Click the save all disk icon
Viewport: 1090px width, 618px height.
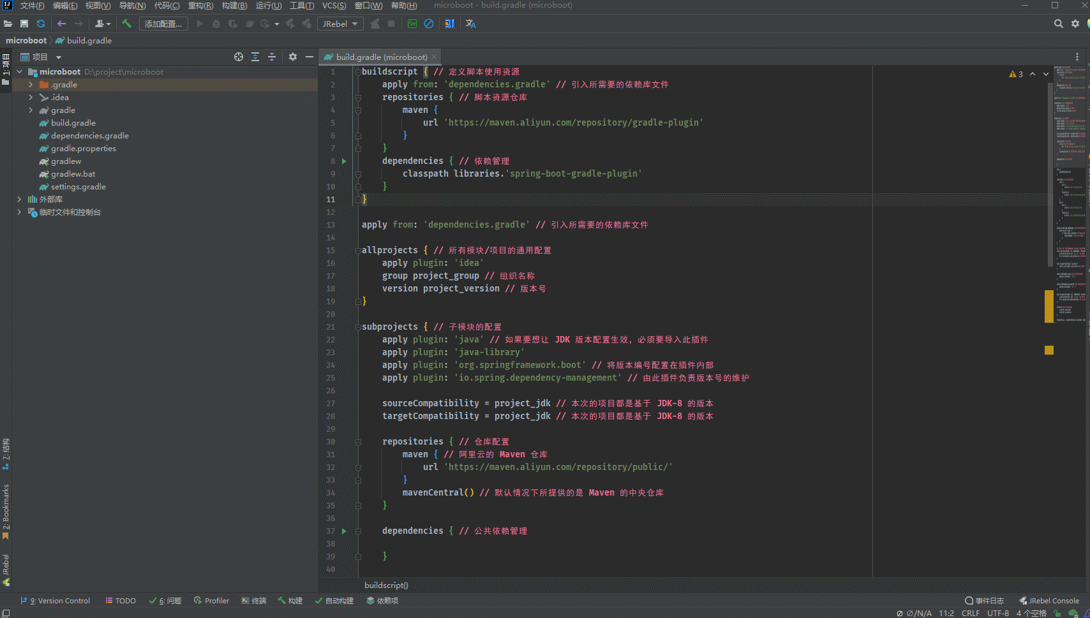coord(24,24)
